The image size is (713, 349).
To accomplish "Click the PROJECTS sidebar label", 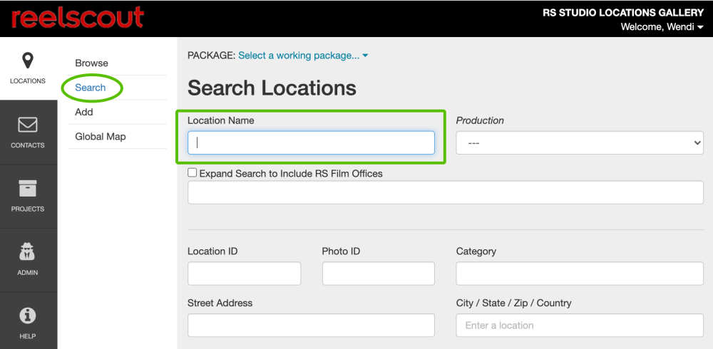I will click(28, 209).
